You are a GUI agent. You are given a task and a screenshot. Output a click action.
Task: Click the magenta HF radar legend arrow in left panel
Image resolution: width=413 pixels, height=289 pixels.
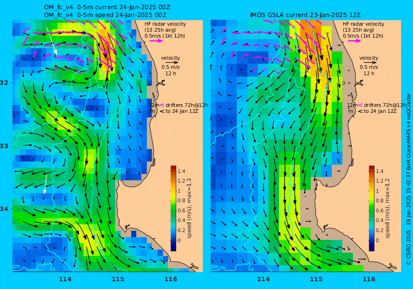156,41
